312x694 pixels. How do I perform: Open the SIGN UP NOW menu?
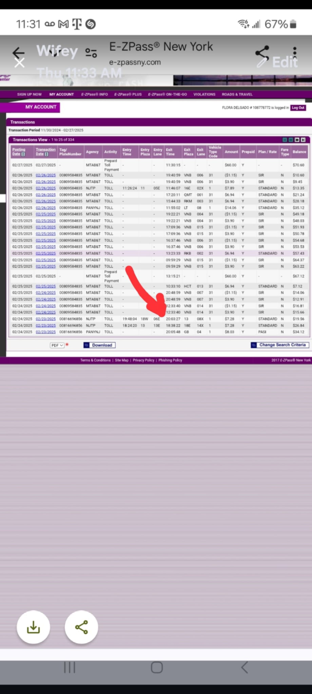(x=29, y=94)
